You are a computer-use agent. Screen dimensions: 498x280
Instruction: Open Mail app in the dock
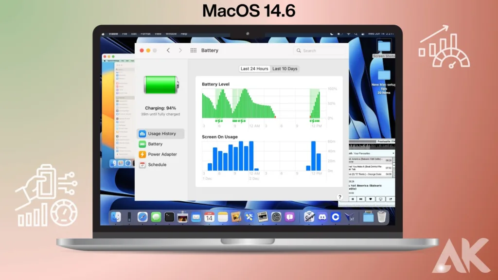pos(196,217)
